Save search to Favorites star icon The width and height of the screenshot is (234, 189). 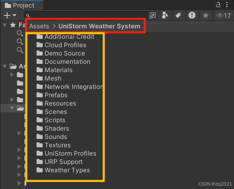click(x=206, y=15)
